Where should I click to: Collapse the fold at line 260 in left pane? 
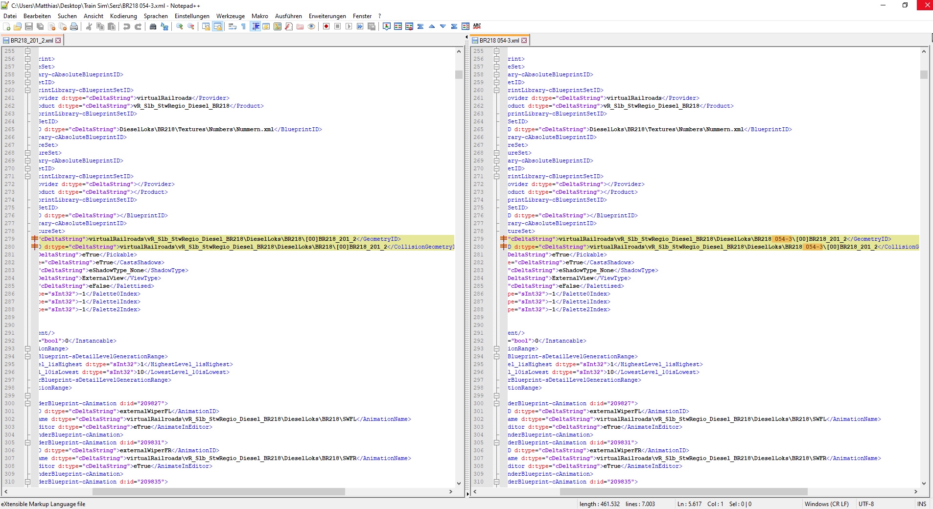[x=28, y=90]
